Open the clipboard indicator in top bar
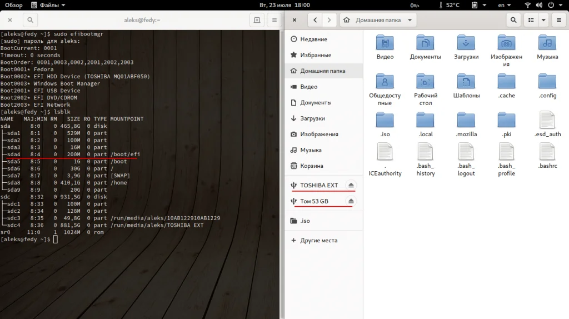 (475, 5)
